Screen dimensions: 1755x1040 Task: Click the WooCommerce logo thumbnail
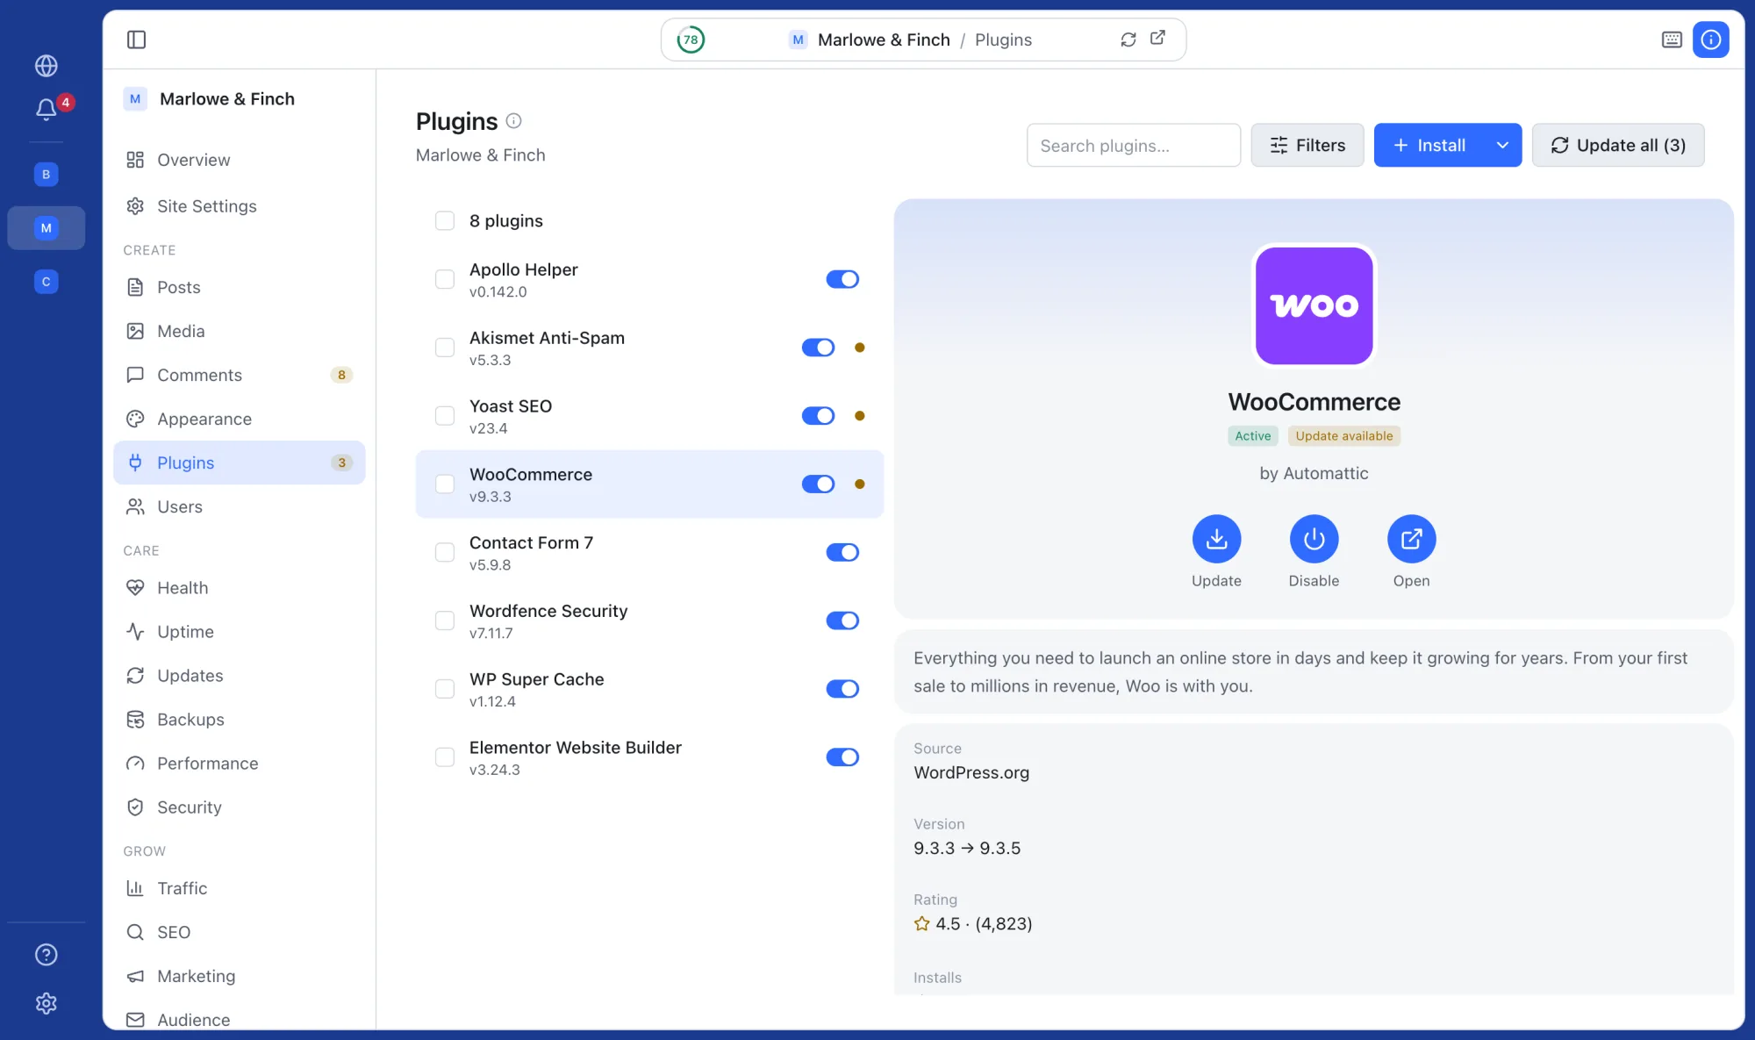[x=1314, y=305]
